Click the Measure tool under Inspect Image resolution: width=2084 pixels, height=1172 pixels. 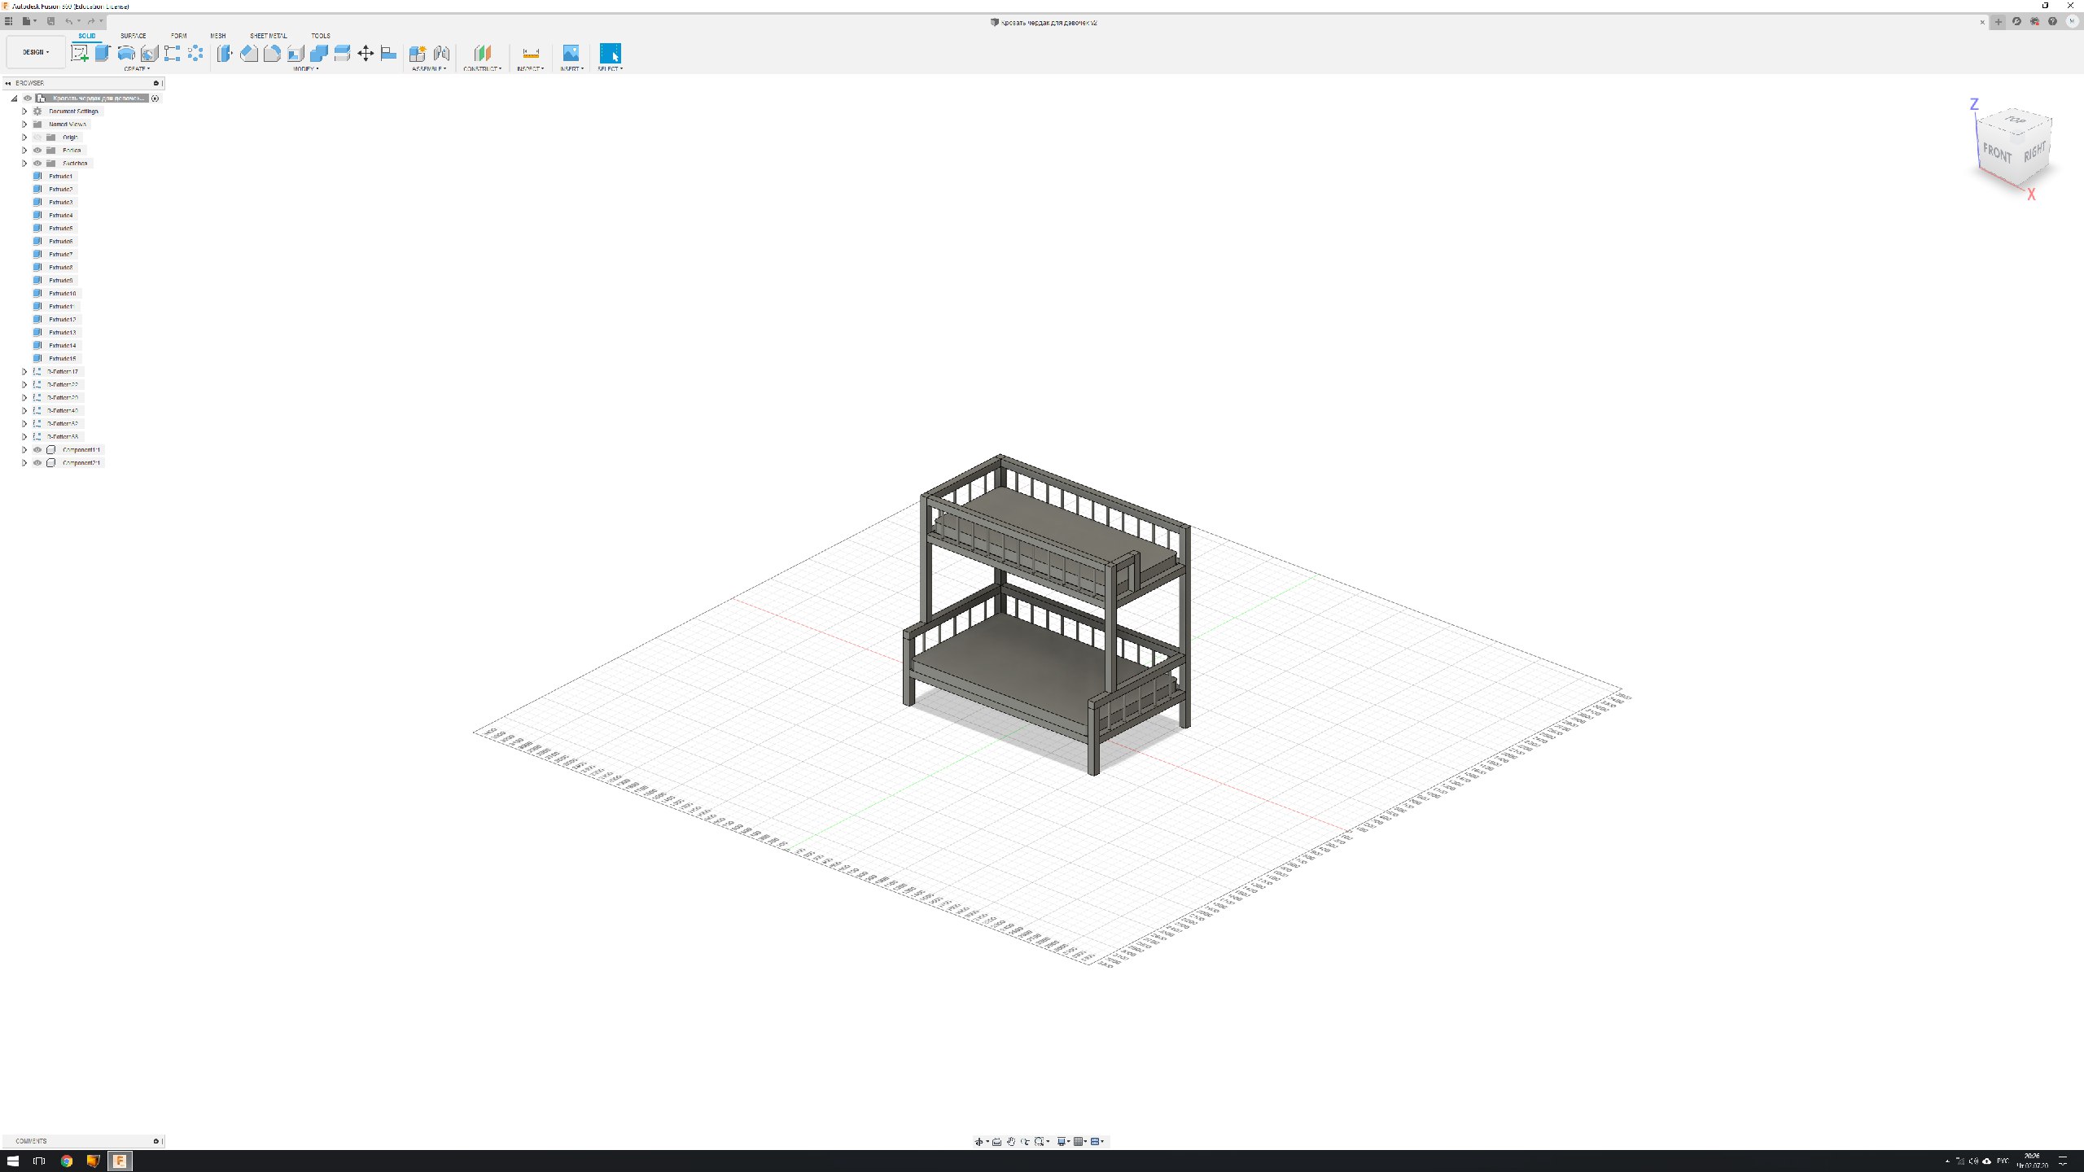(531, 54)
